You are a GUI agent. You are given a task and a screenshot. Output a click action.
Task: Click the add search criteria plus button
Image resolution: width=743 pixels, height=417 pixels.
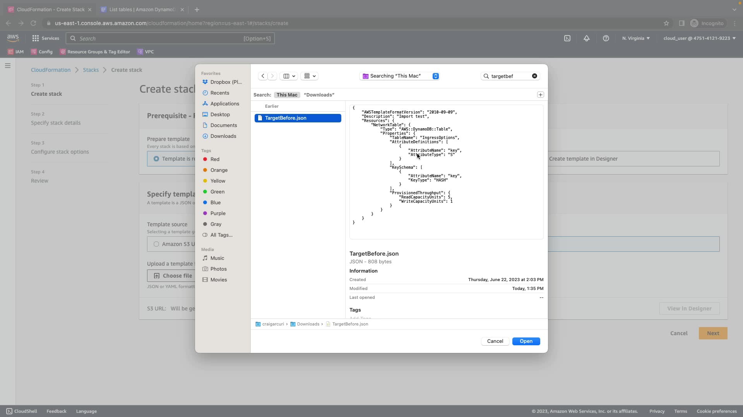540,95
